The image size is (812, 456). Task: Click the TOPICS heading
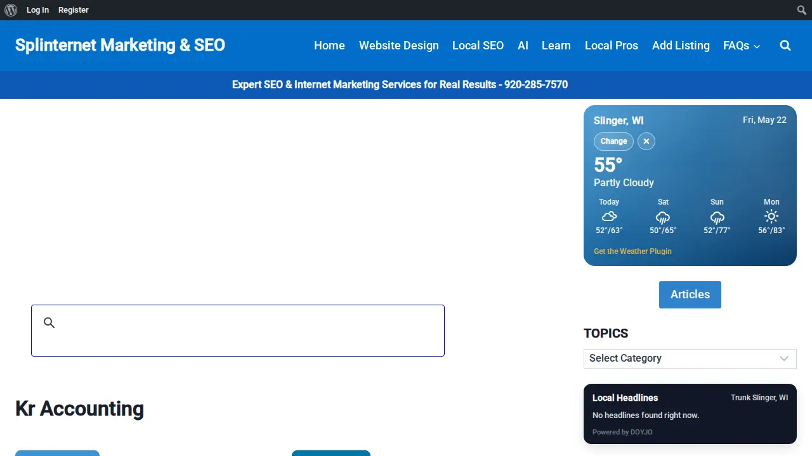(606, 333)
